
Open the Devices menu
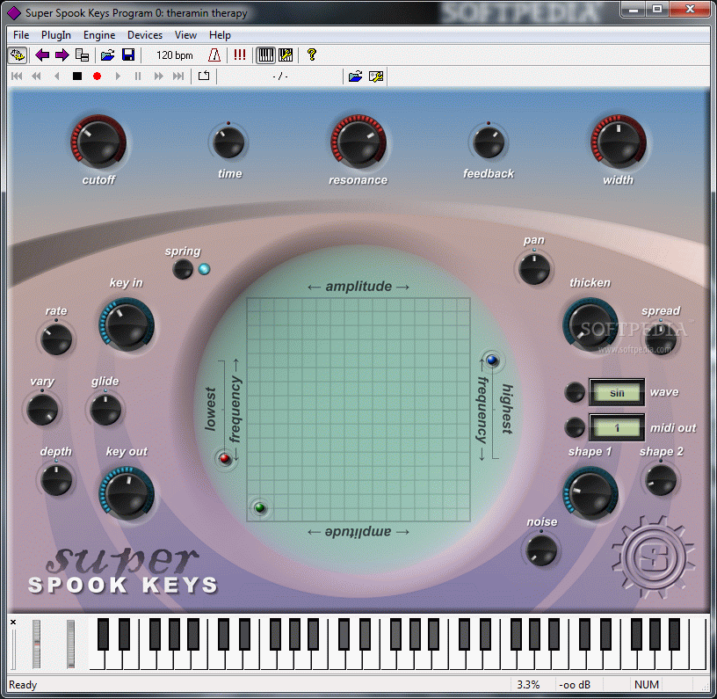click(x=145, y=35)
